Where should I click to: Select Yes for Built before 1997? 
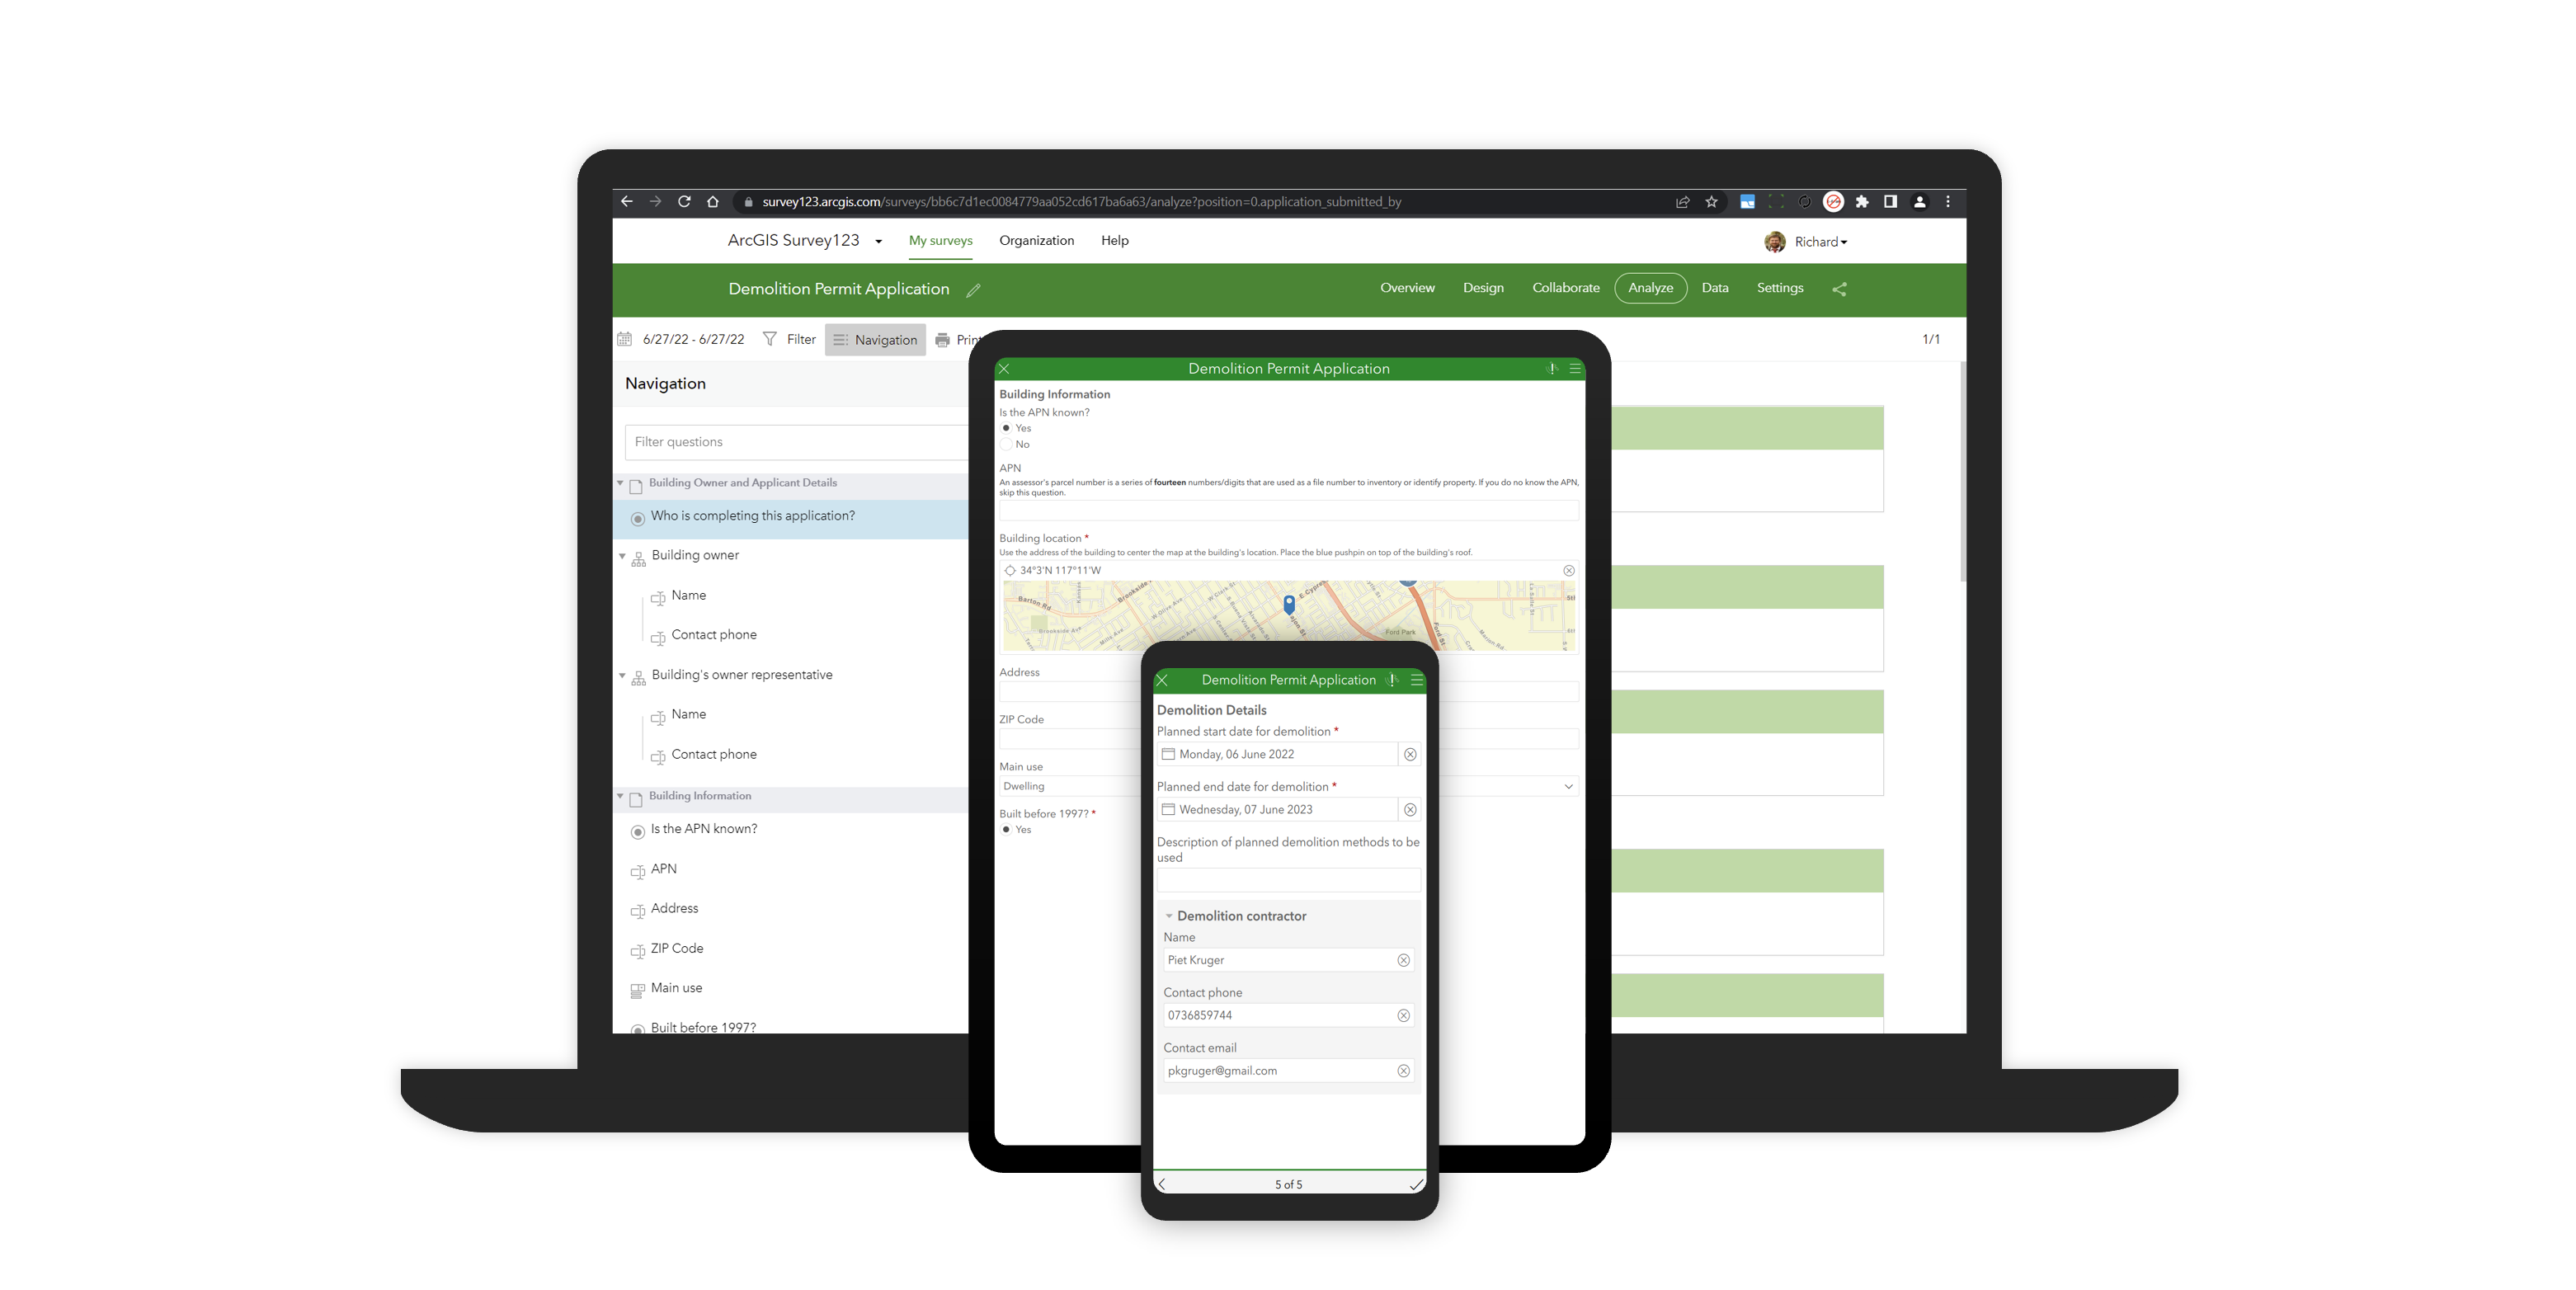(1006, 830)
